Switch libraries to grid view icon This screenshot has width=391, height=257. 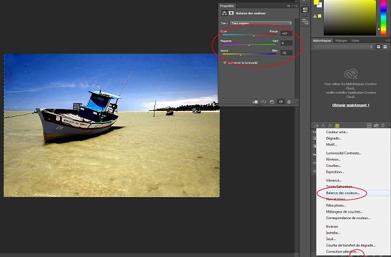tap(379, 47)
